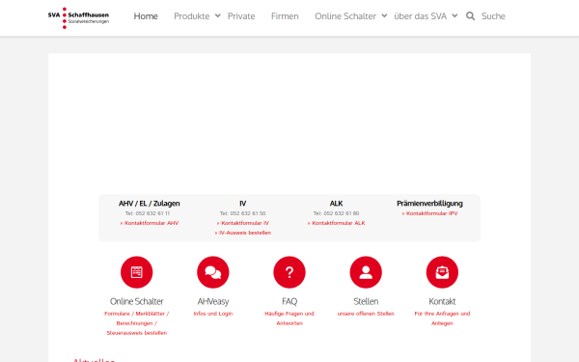Go to the Home menu item
Screen dimensions: 579x362
[146, 16]
